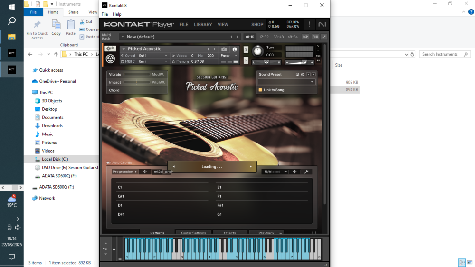
Task: Click the Tune knob
Action: coord(258,51)
